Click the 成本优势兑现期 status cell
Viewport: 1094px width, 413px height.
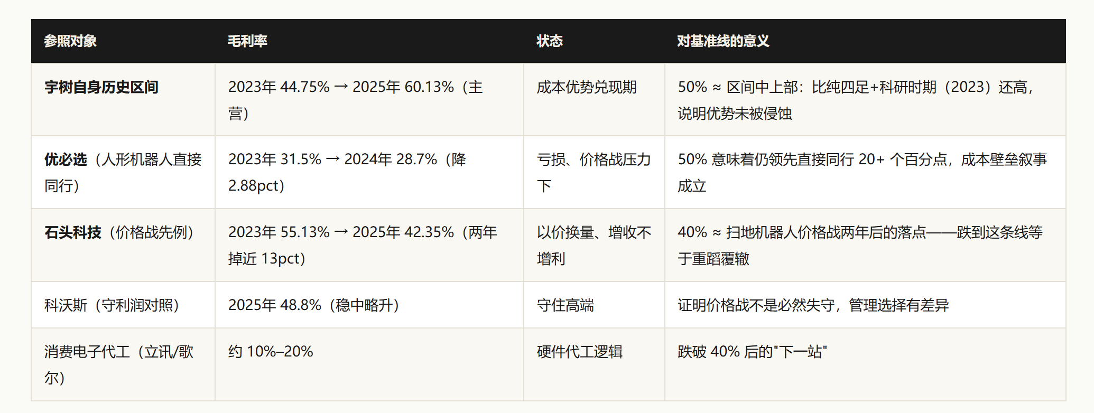(x=594, y=100)
